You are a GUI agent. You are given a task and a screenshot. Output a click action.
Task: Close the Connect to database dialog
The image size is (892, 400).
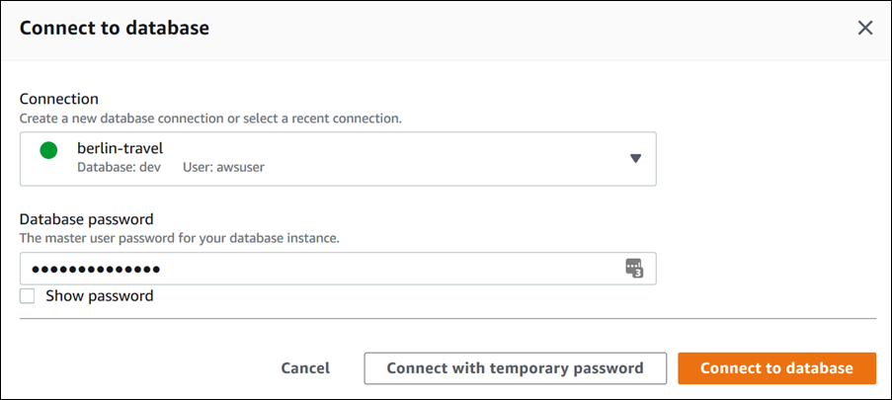[864, 28]
